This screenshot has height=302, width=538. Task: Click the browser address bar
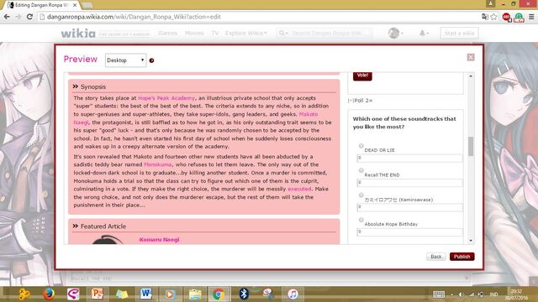click(259, 17)
